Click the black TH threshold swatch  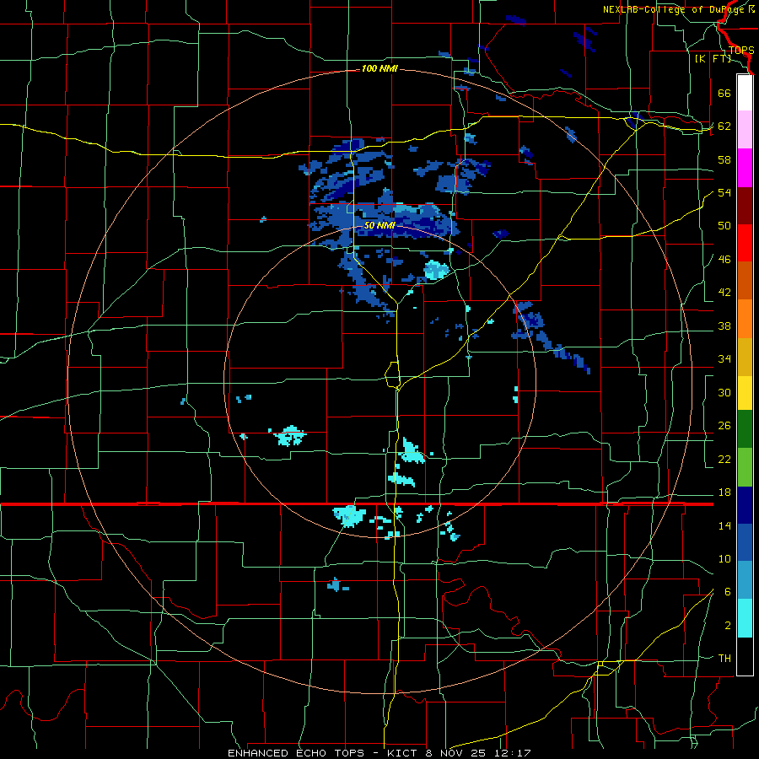pyautogui.click(x=745, y=656)
